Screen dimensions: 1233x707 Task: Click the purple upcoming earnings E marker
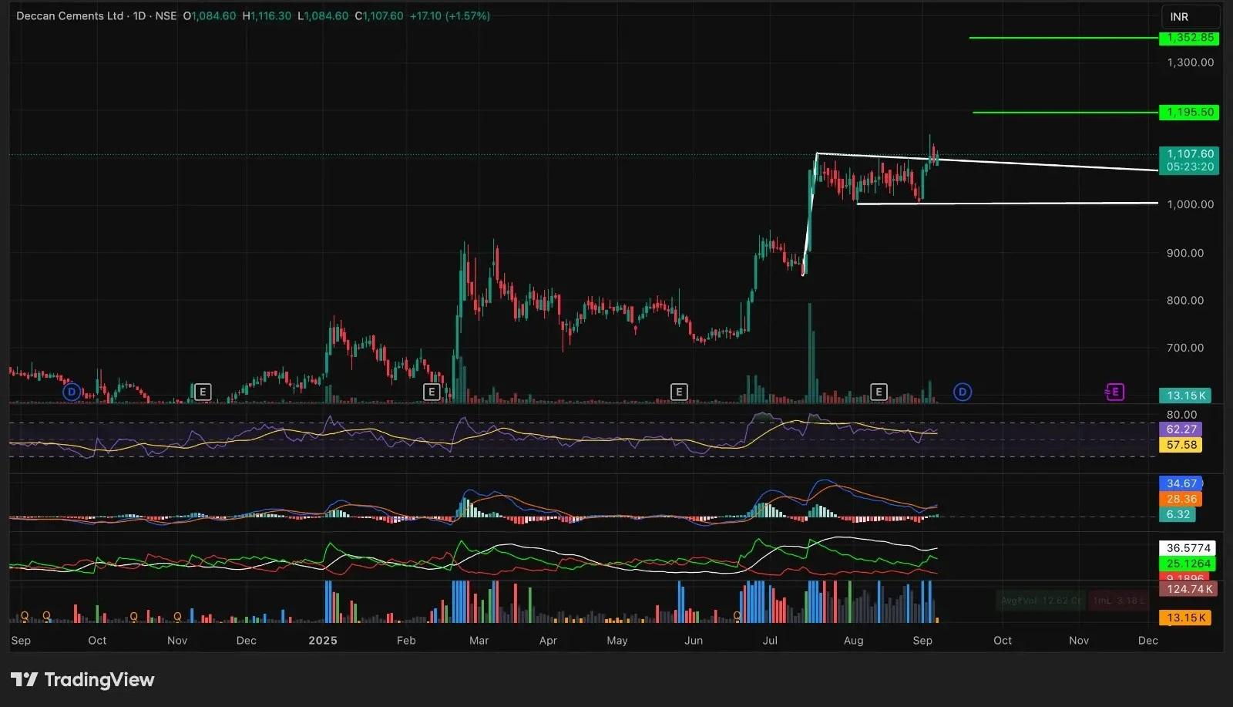point(1114,392)
